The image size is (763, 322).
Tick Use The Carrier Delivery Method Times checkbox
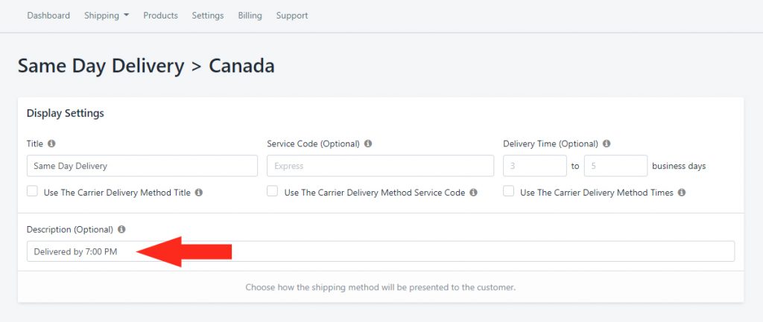coord(508,191)
